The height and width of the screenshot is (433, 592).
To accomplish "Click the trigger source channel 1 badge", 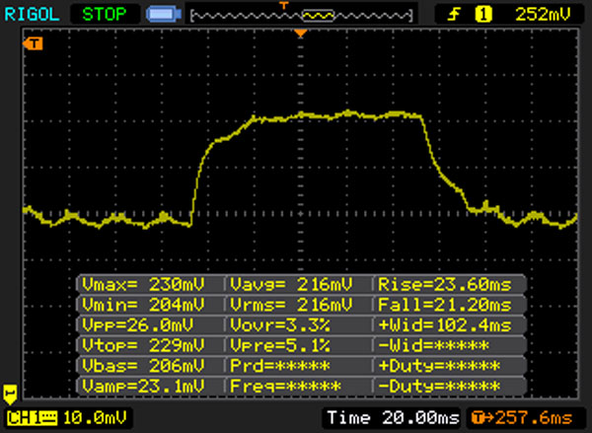I will 483,15.
